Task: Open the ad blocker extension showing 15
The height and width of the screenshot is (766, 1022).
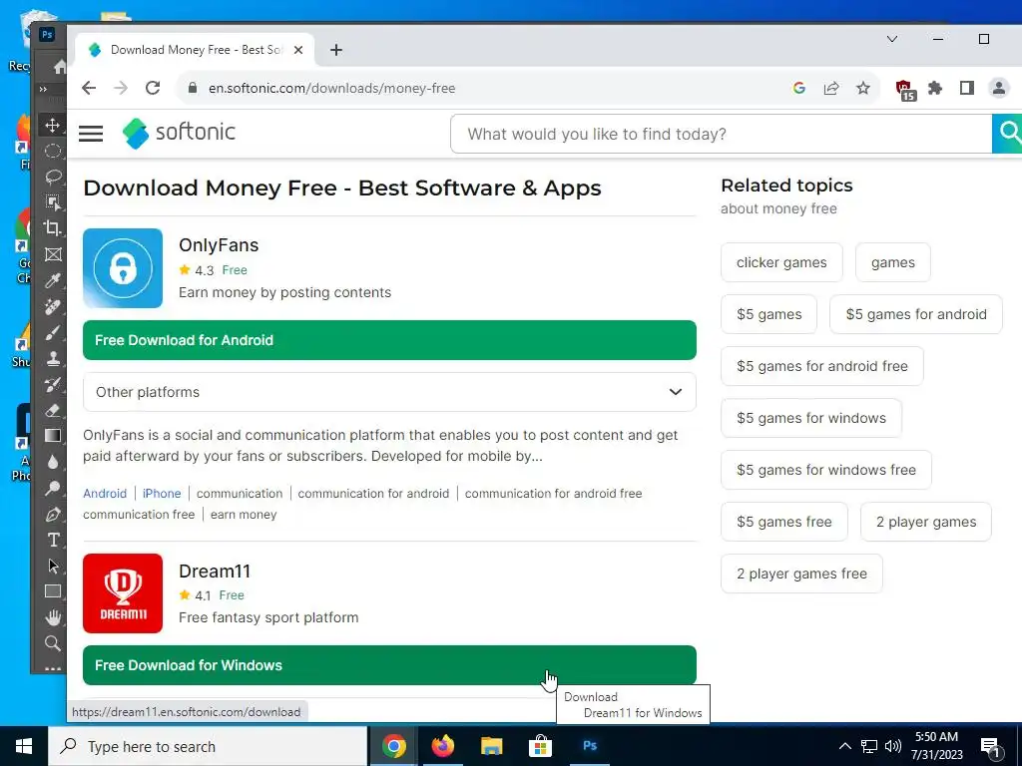Action: [904, 90]
